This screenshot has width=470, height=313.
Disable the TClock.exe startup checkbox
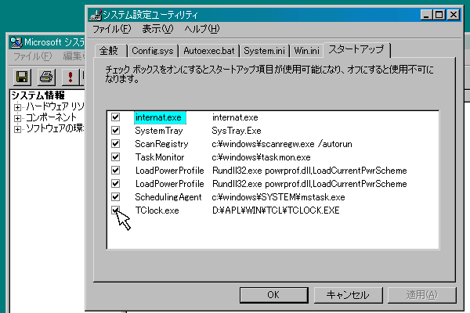tap(115, 210)
